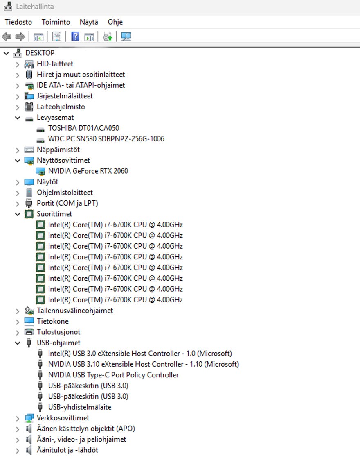Select the IDE ATA- tai ATAPI-ohjaimet label

[x=81, y=85]
